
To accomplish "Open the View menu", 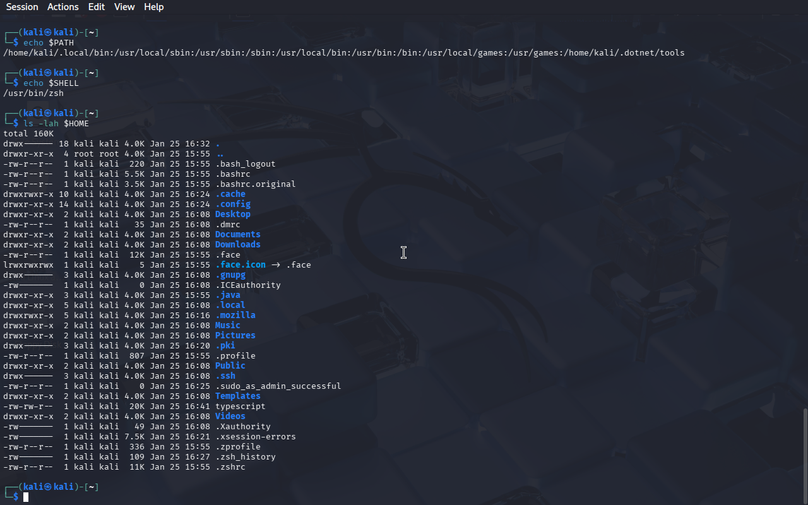I will coord(124,7).
